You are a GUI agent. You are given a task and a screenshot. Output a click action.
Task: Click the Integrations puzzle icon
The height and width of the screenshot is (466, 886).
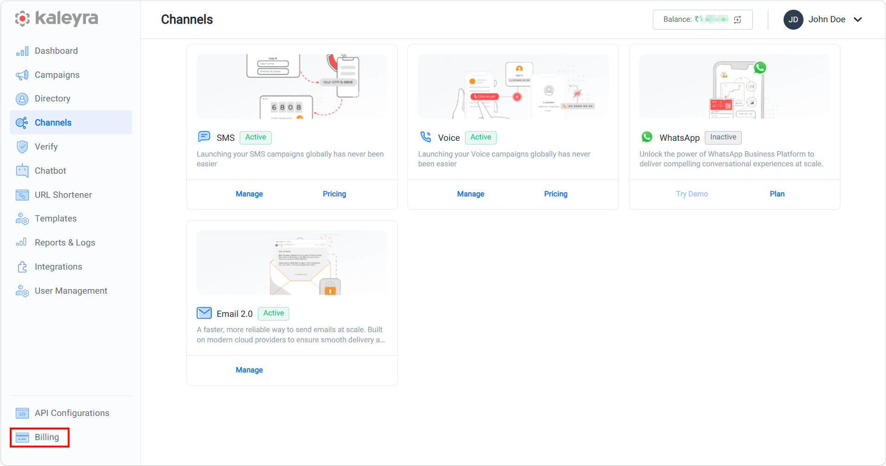pos(22,267)
